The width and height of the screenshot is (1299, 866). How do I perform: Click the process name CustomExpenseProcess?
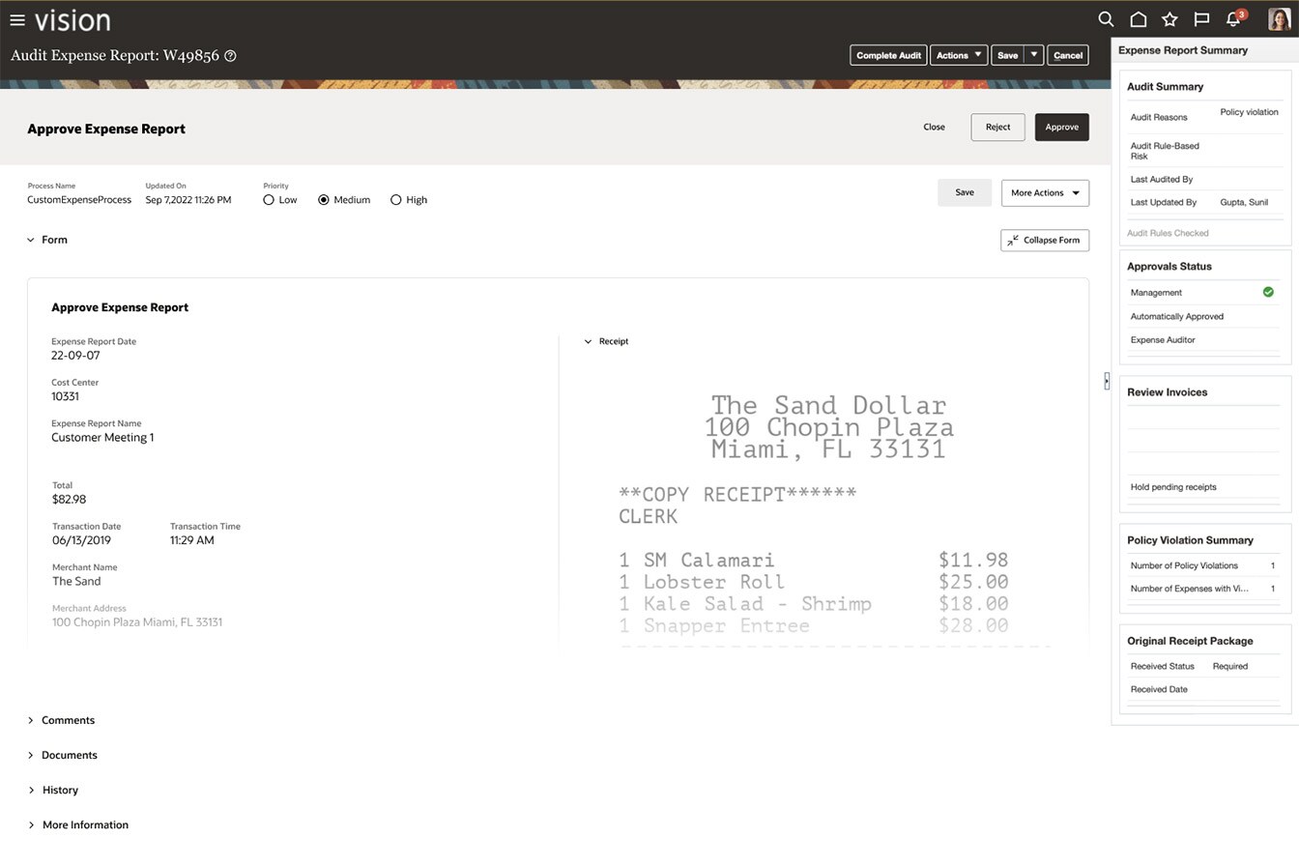click(79, 200)
